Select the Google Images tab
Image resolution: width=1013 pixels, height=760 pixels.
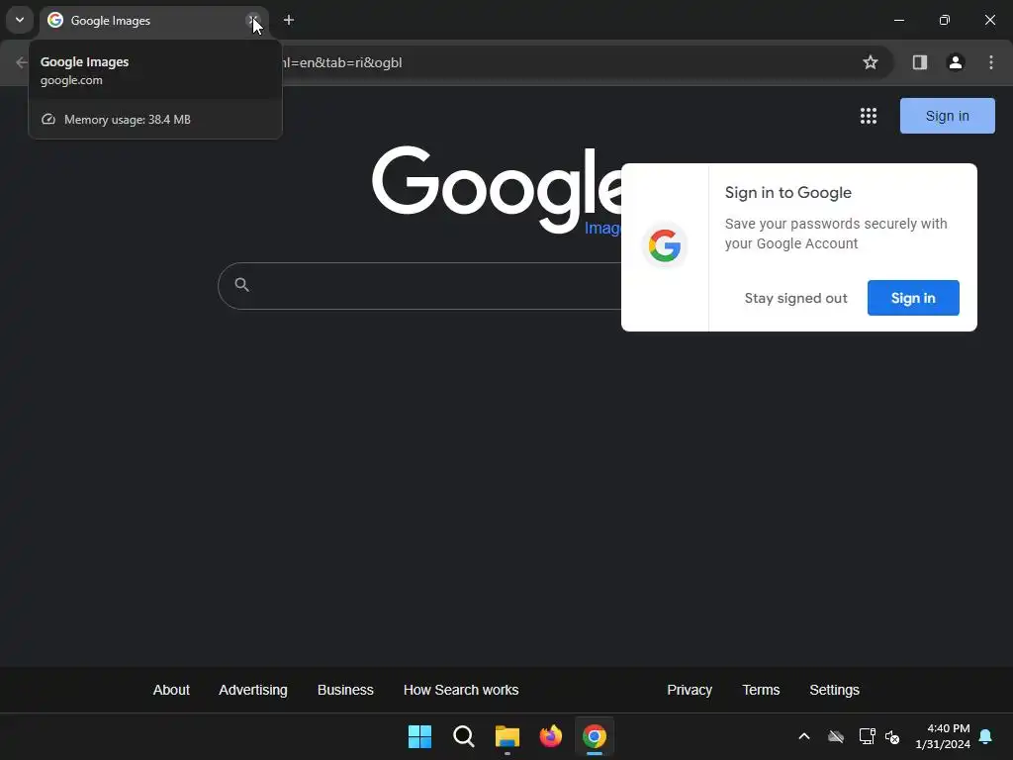pyautogui.click(x=153, y=21)
